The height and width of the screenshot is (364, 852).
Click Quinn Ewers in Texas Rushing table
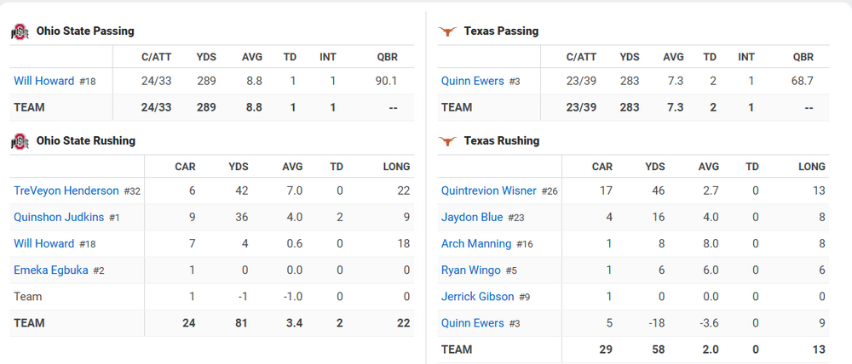473,322
